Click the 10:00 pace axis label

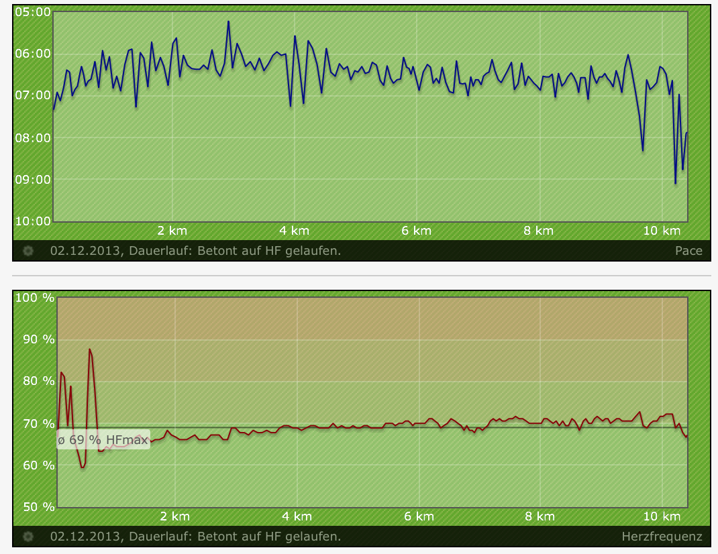point(32,221)
